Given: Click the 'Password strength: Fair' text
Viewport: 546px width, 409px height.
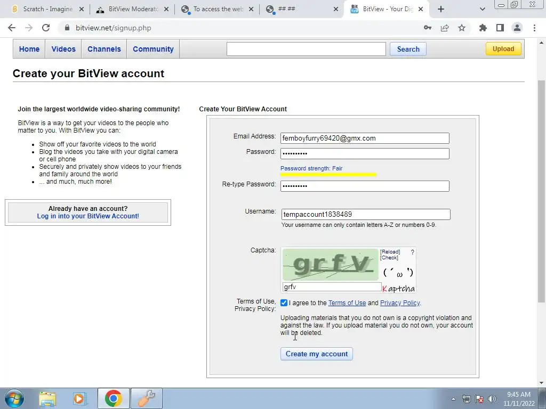Looking at the screenshot, I should (311, 168).
